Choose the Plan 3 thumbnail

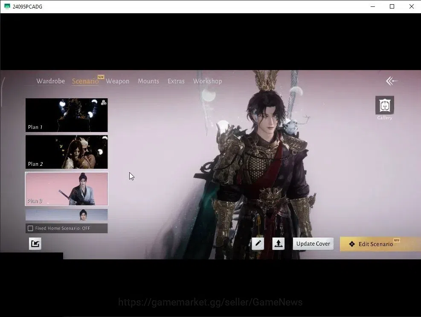[x=67, y=189]
